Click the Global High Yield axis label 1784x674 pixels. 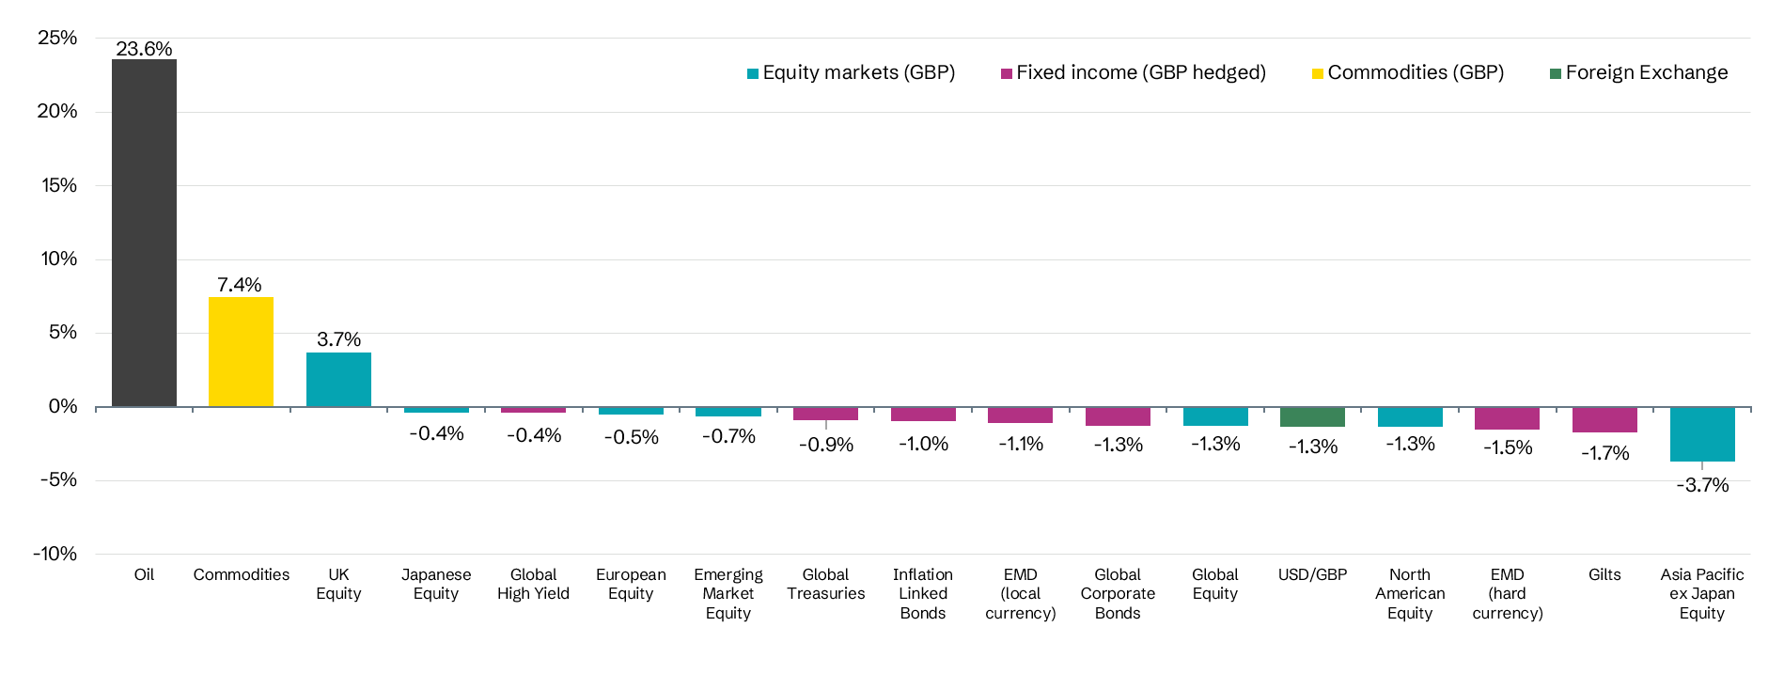(533, 584)
